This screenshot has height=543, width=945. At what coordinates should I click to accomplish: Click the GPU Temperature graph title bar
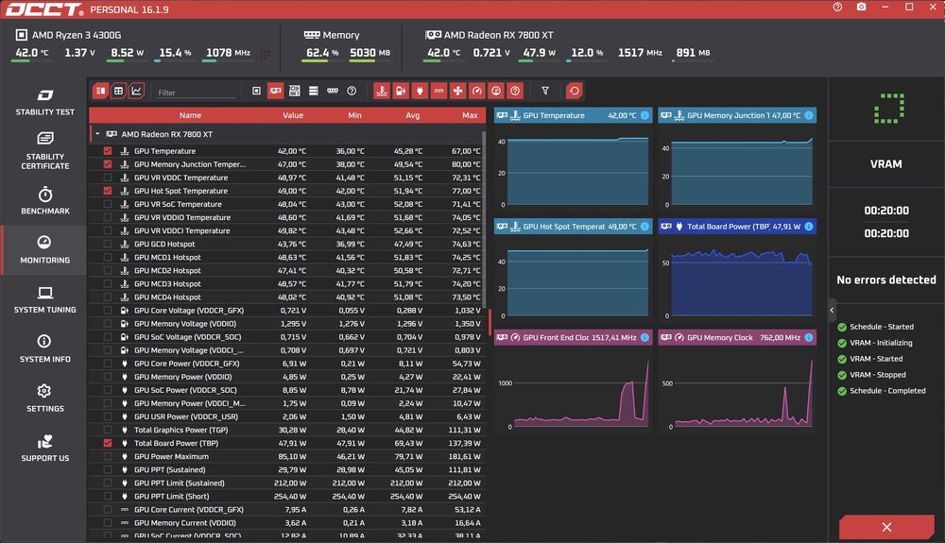click(573, 115)
